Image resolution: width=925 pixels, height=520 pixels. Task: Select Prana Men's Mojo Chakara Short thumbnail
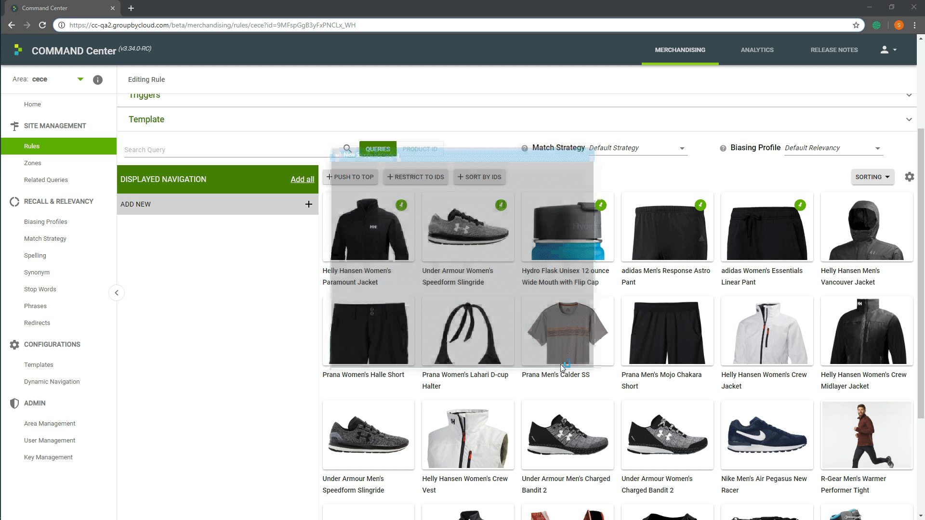point(667,331)
